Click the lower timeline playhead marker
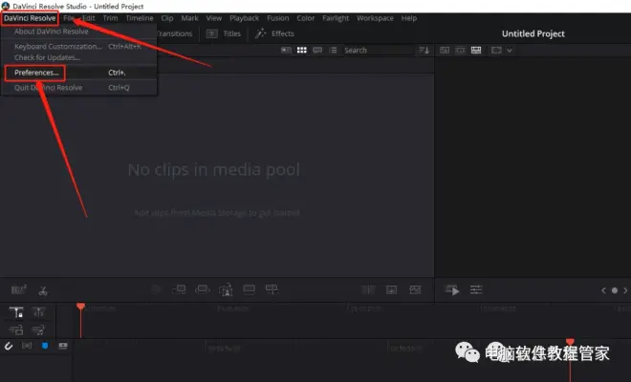 click(570, 341)
